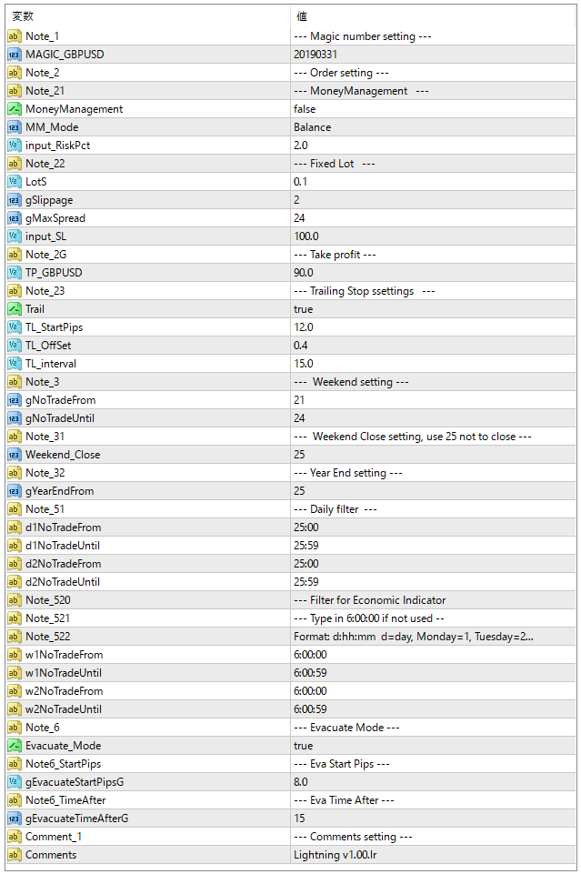The width and height of the screenshot is (581, 874).
Task: Click the string icon beside Comments
Action: (x=15, y=855)
